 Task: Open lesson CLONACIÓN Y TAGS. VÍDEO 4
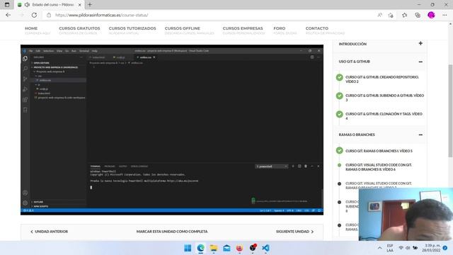click(x=384, y=116)
